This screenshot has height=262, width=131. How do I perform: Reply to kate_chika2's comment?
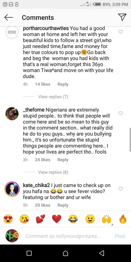coord(63,205)
